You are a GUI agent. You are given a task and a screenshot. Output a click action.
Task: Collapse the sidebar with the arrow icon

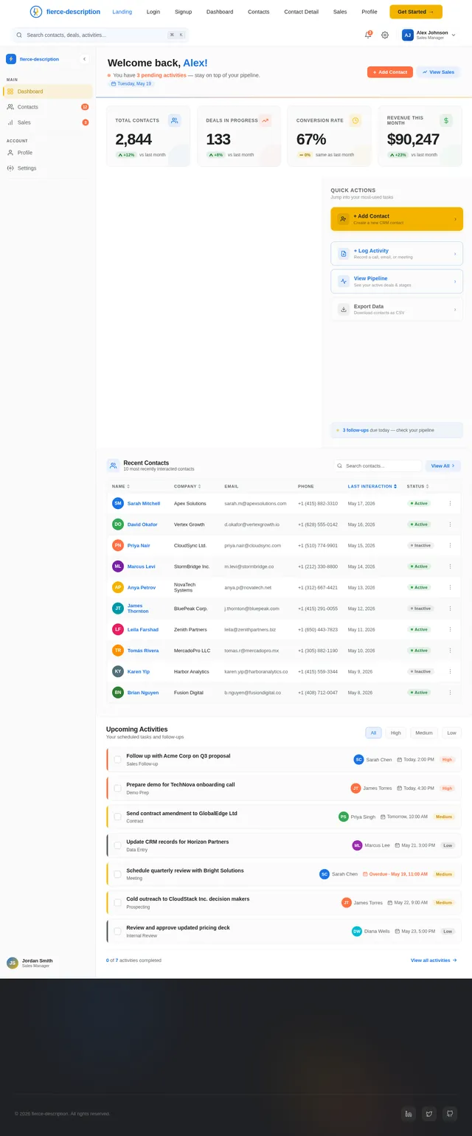pos(84,59)
